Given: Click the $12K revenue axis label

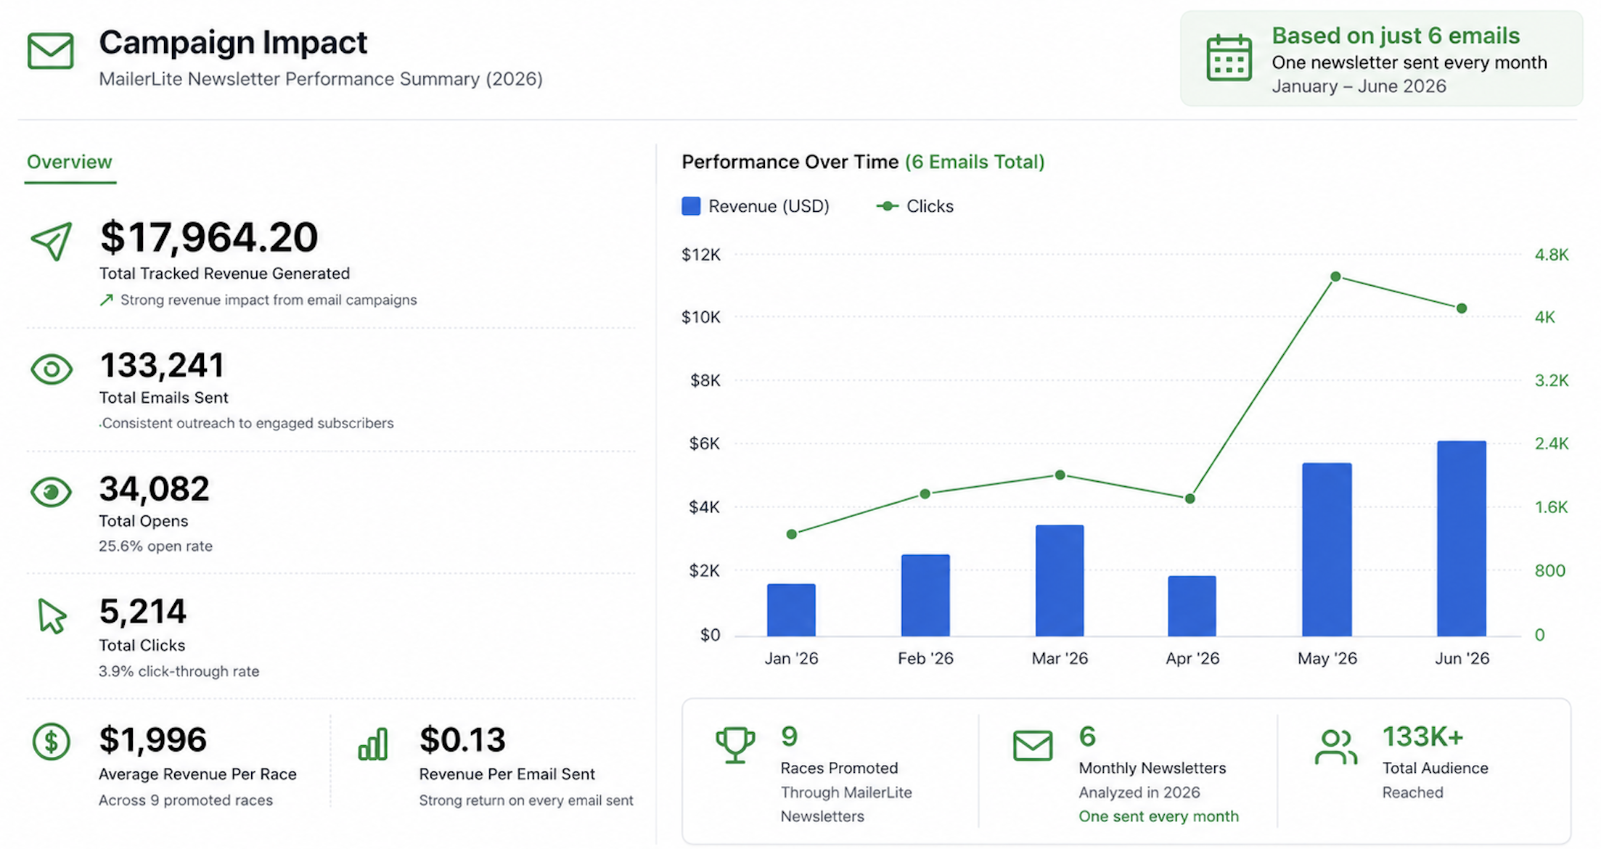Looking at the screenshot, I should pyautogui.click(x=701, y=255).
